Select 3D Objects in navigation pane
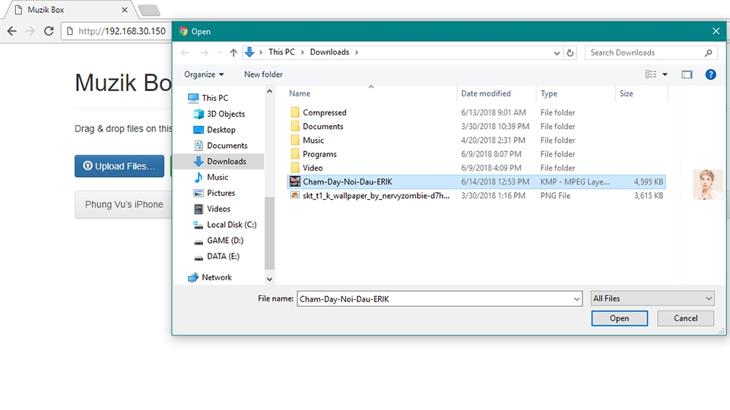Screen dimensions: 730x410 point(225,114)
